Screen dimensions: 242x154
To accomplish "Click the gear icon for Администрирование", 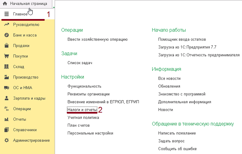I will click(x=6, y=140).
